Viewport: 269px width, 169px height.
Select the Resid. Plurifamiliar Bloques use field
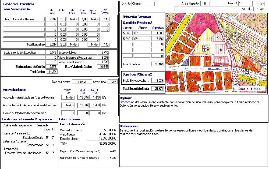[x=24, y=19]
